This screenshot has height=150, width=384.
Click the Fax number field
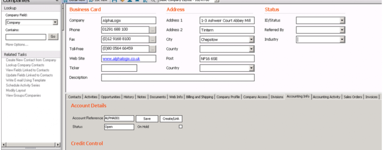coord(125,40)
